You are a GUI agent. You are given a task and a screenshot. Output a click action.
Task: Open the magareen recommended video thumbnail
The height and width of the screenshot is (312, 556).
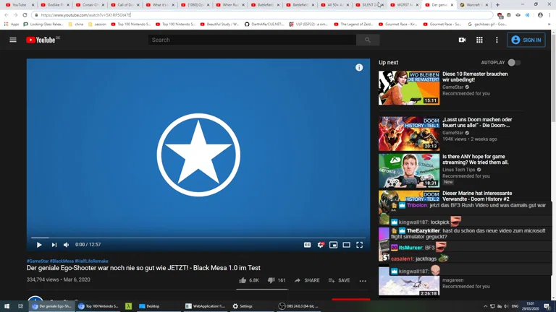pos(409,281)
